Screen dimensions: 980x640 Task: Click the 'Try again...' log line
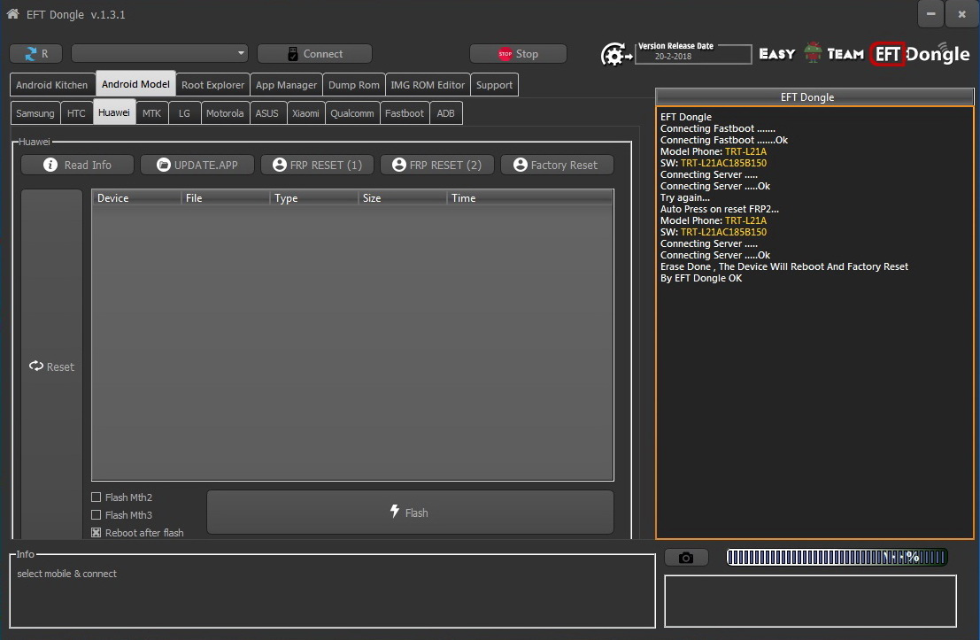[x=684, y=197]
